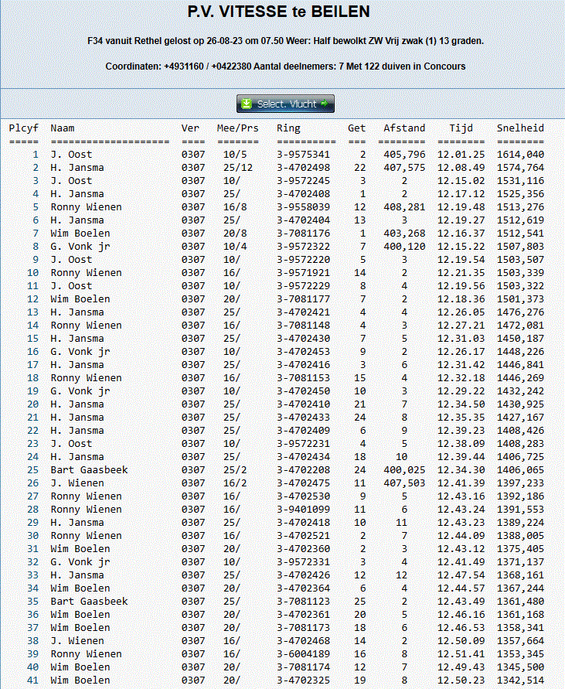Click the Get column header
Screen dimensions: 565x689
(357, 128)
